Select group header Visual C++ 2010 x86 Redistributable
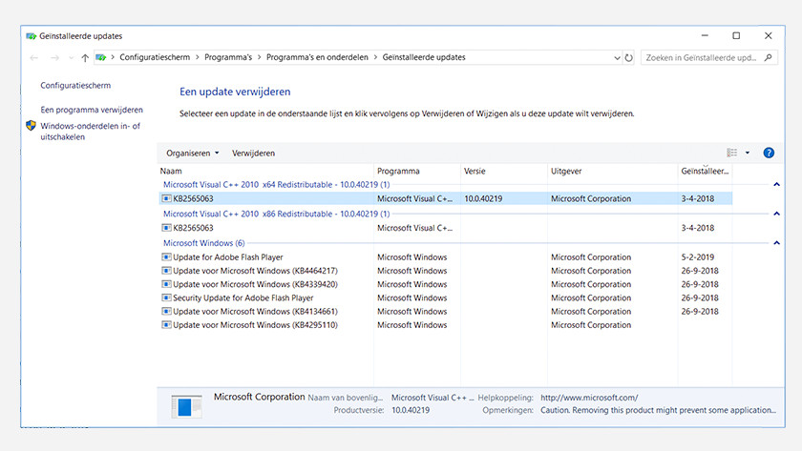This screenshot has height=451, width=802. (276, 214)
